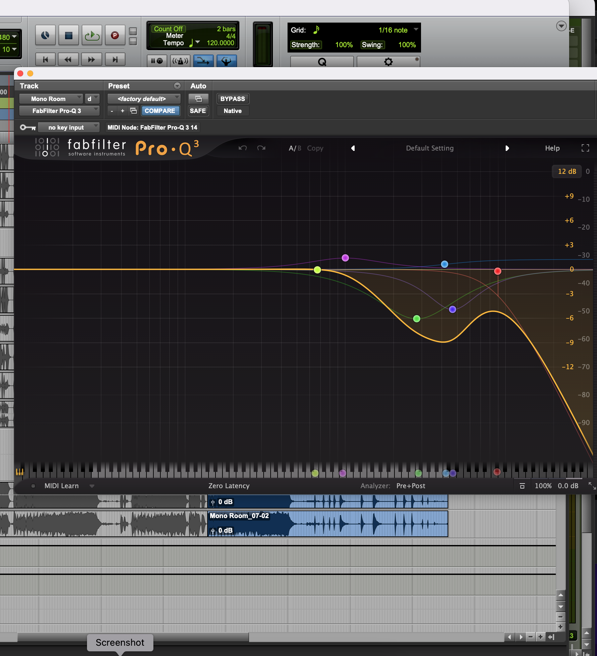This screenshot has width=597, height=656.
Task: Select the green EQ band node
Action: 417,319
